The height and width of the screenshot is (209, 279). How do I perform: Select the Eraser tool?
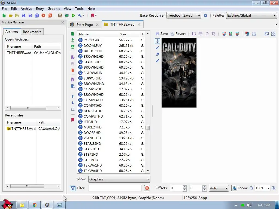coord(157,54)
